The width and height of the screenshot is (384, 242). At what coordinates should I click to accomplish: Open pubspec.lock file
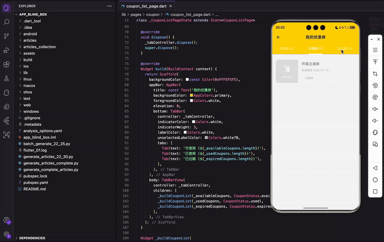(35, 176)
